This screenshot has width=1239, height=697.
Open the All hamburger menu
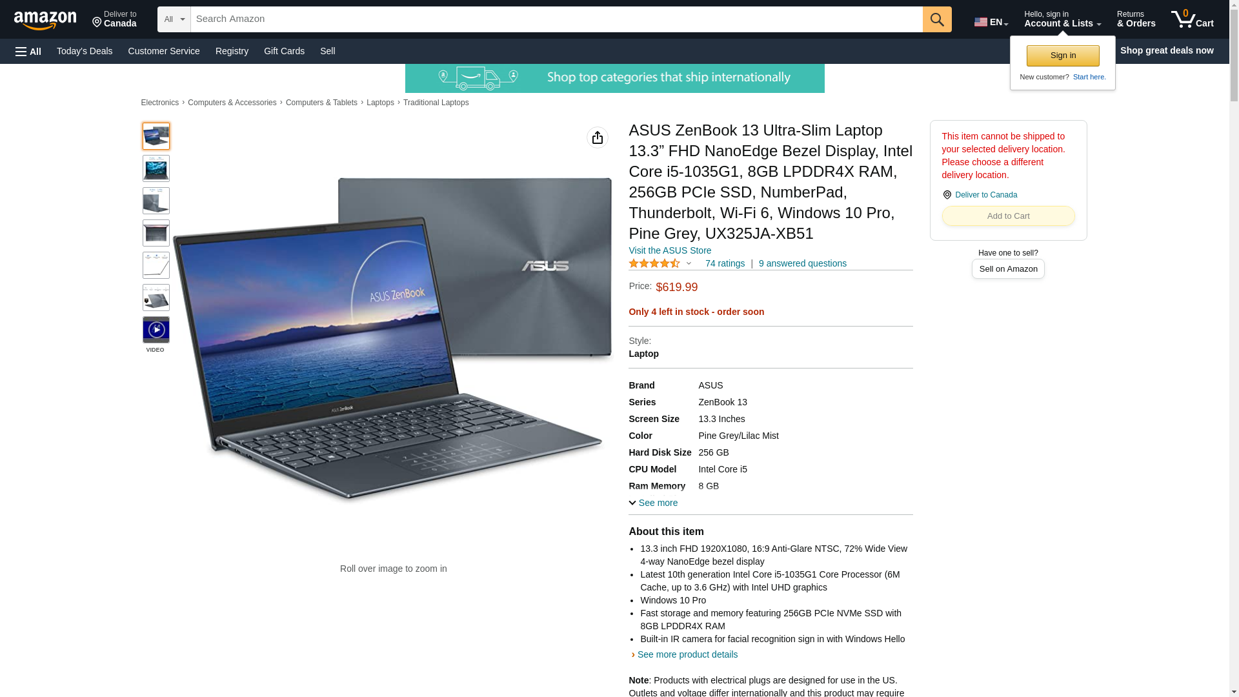click(28, 51)
